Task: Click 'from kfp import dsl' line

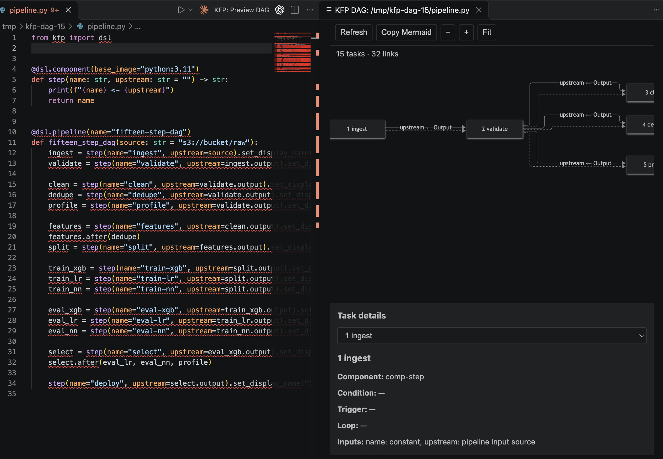Action: click(x=71, y=38)
